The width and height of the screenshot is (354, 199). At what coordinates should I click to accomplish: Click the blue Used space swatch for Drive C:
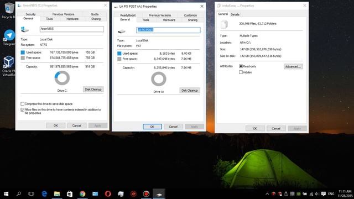[23, 53]
